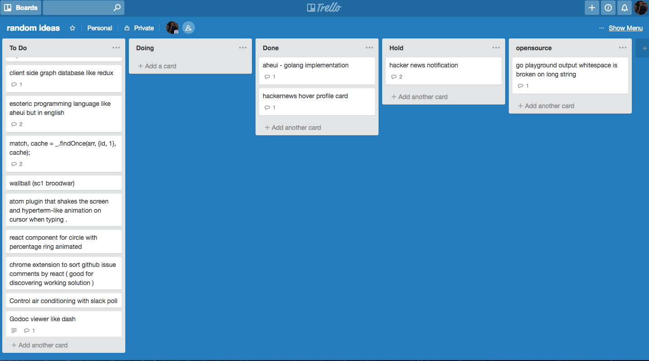Click comment icon on go playground card

[x=521, y=86]
